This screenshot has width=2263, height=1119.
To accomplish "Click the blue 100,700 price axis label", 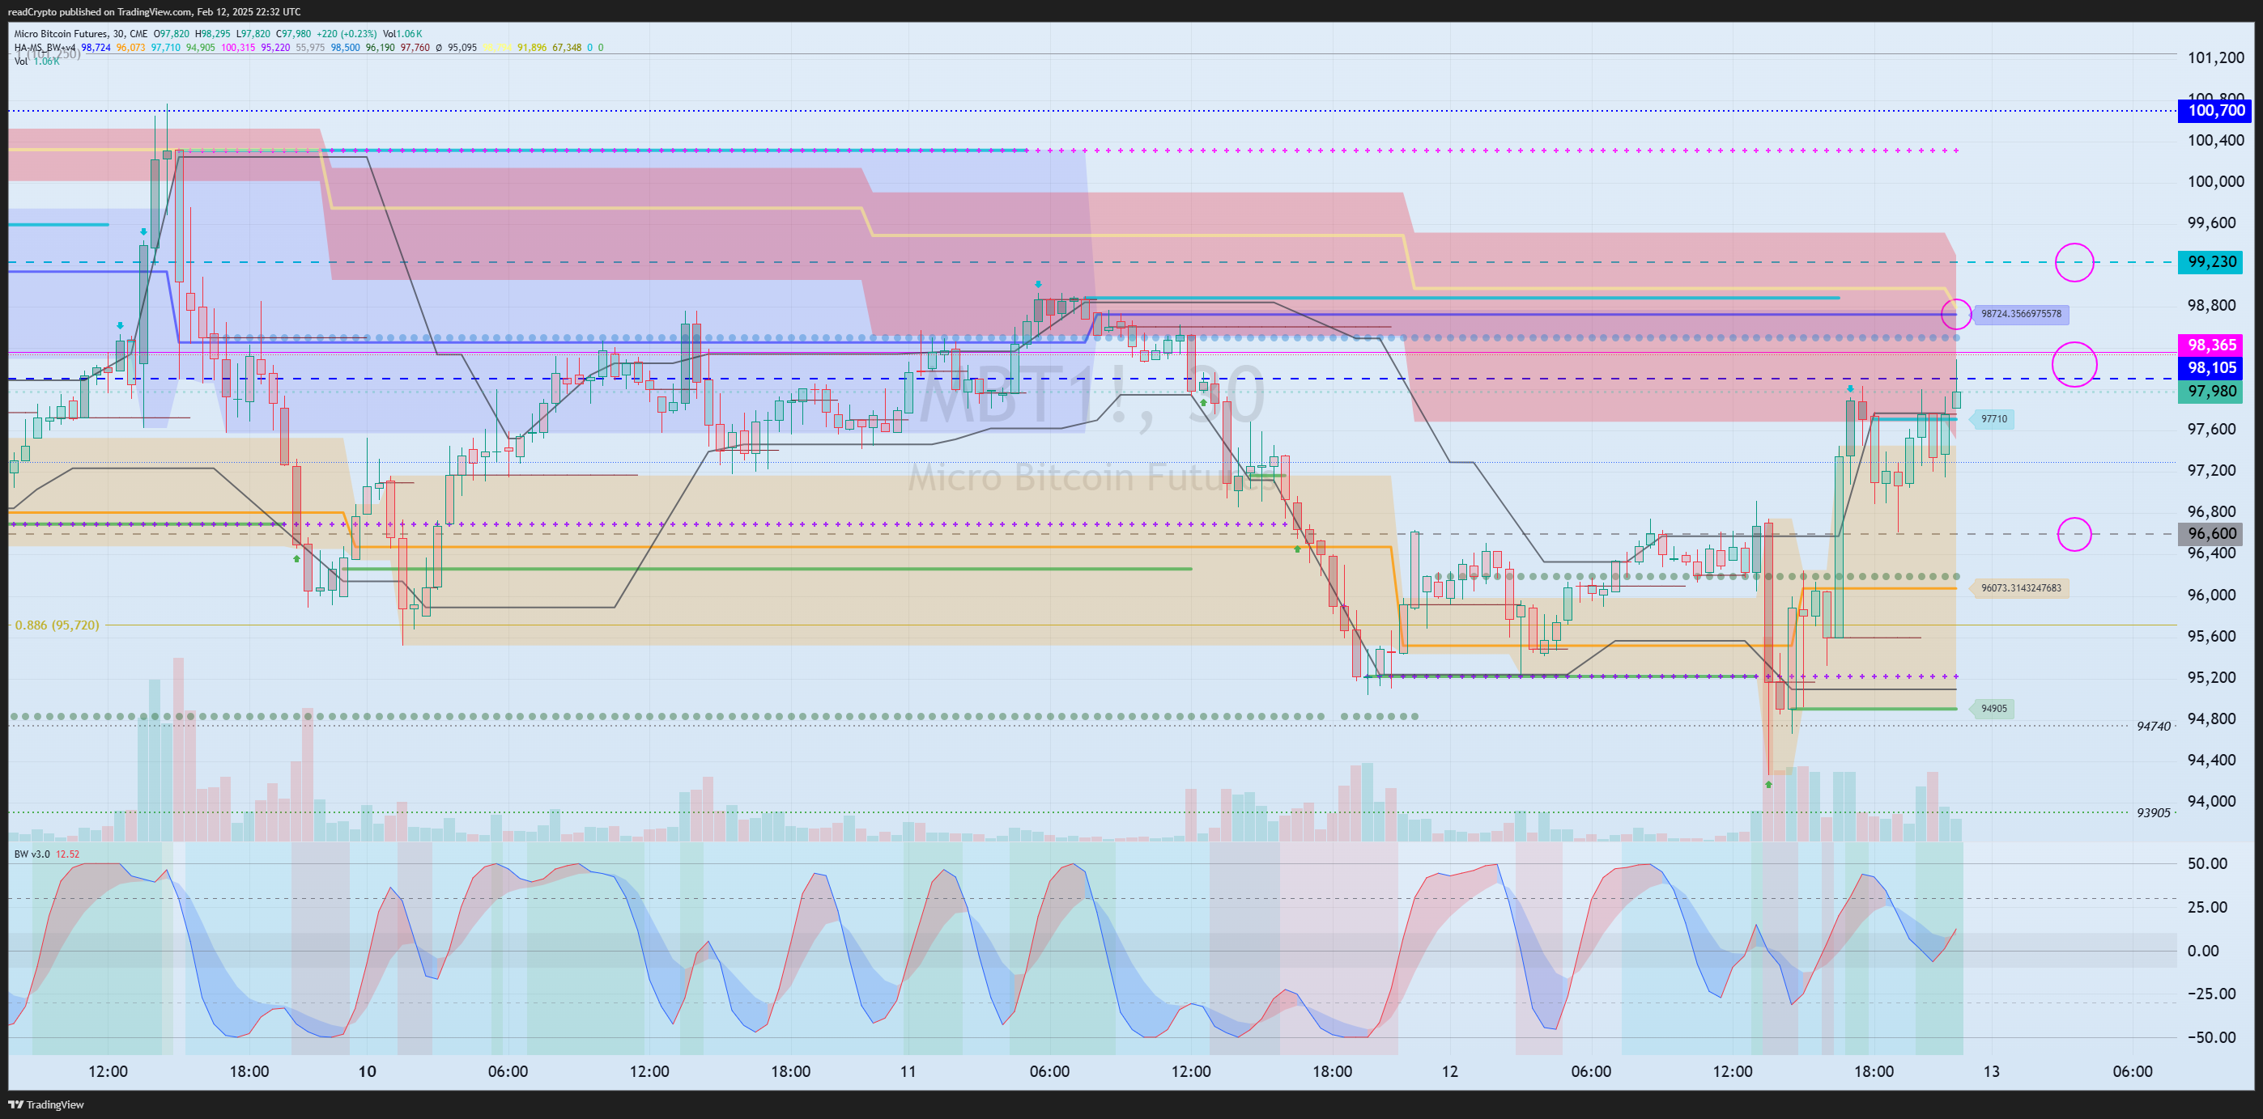I will pyautogui.click(x=2213, y=111).
